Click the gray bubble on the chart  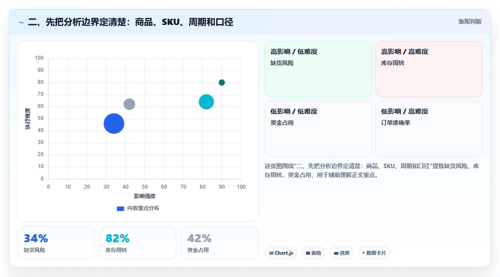tap(129, 104)
